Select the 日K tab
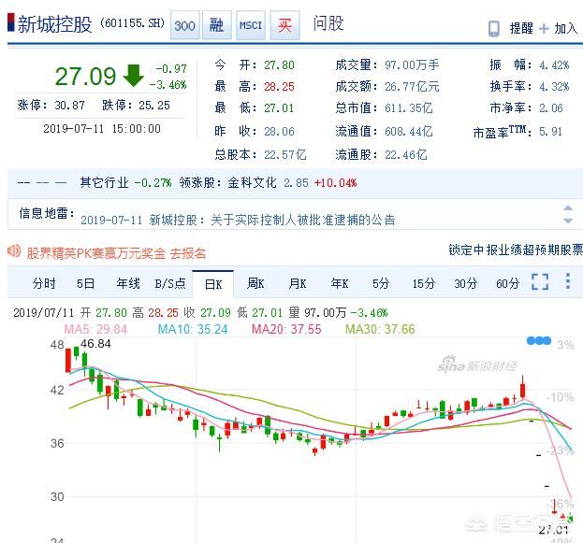 click(213, 284)
